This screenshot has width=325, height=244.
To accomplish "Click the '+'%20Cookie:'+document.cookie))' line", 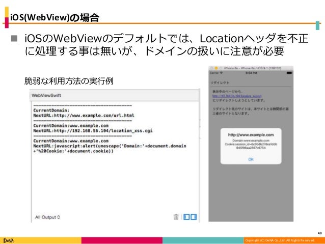I will (x=73, y=151).
